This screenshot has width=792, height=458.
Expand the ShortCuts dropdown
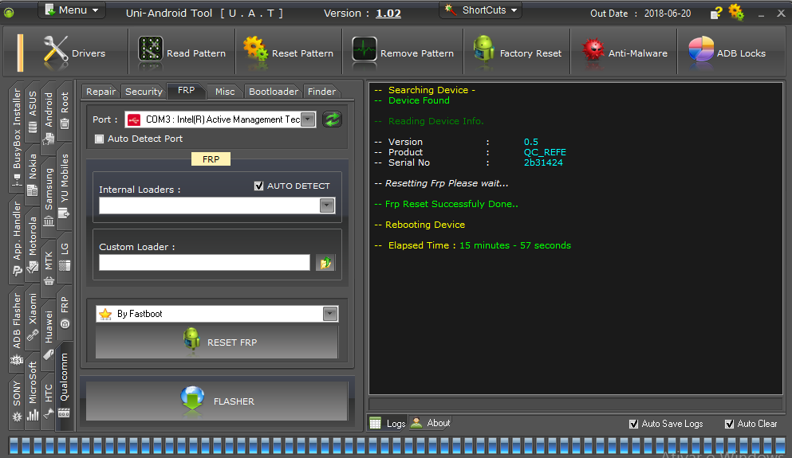coord(482,10)
